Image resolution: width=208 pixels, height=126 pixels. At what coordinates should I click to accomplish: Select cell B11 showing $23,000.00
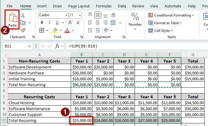[82, 120]
